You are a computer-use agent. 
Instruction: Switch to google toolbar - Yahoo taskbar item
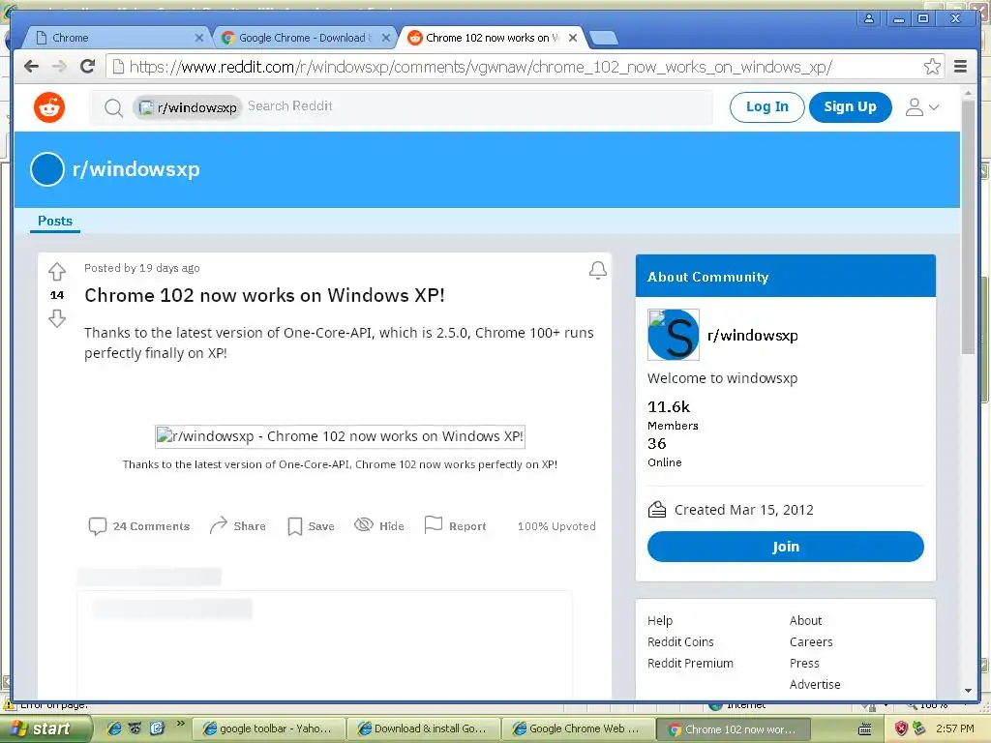coord(269,728)
